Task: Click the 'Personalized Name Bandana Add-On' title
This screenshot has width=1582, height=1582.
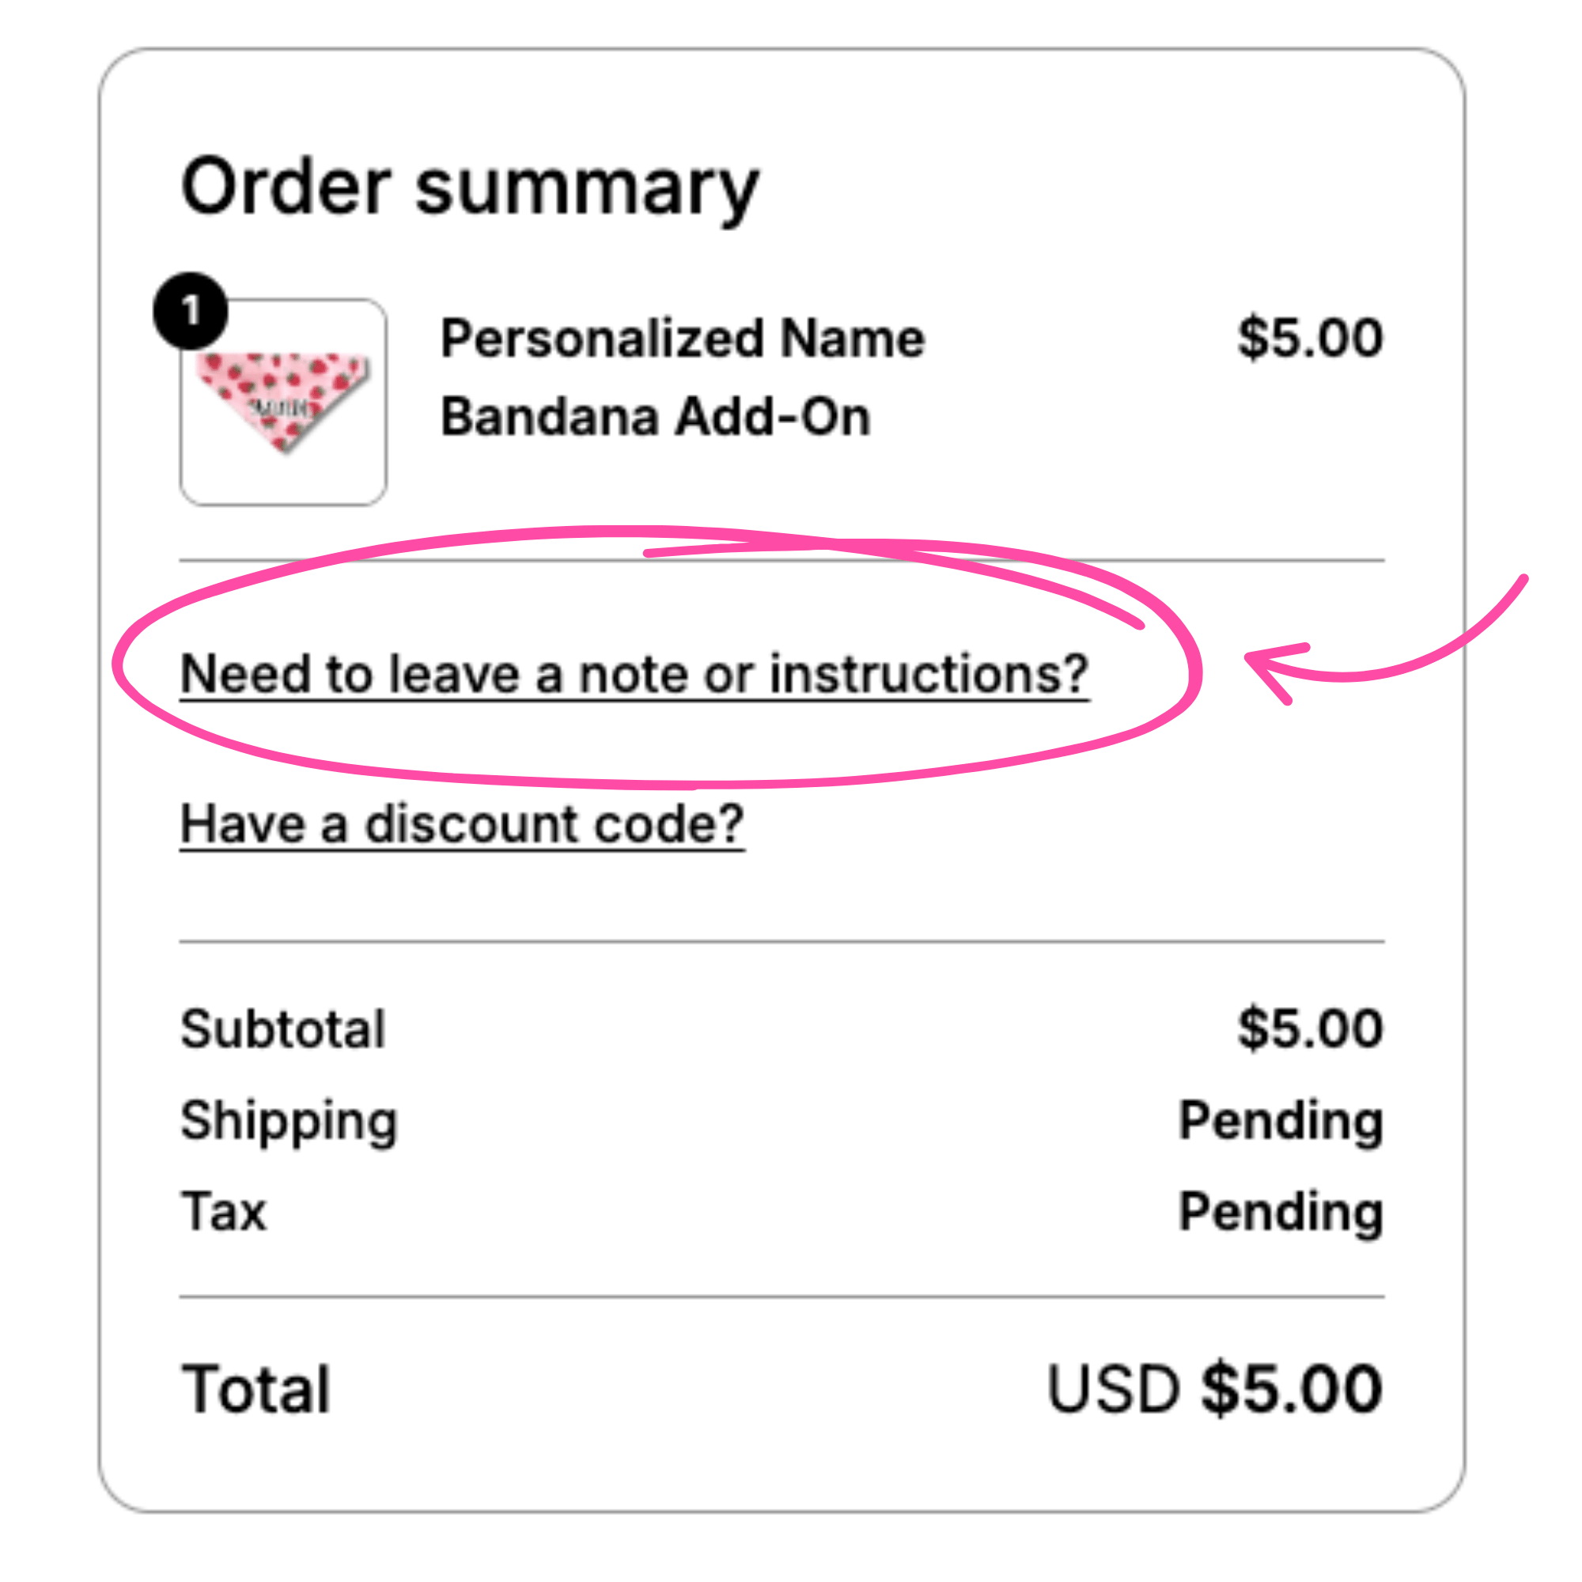Action: 683,377
